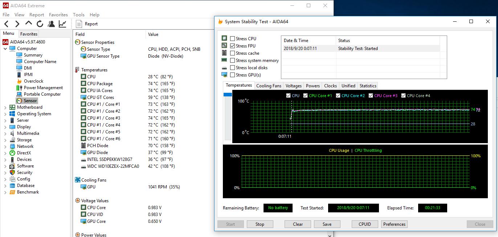Select Power Management in the tree
Image resolution: width=498 pixels, height=237 pixels.
pyautogui.click(x=43, y=88)
